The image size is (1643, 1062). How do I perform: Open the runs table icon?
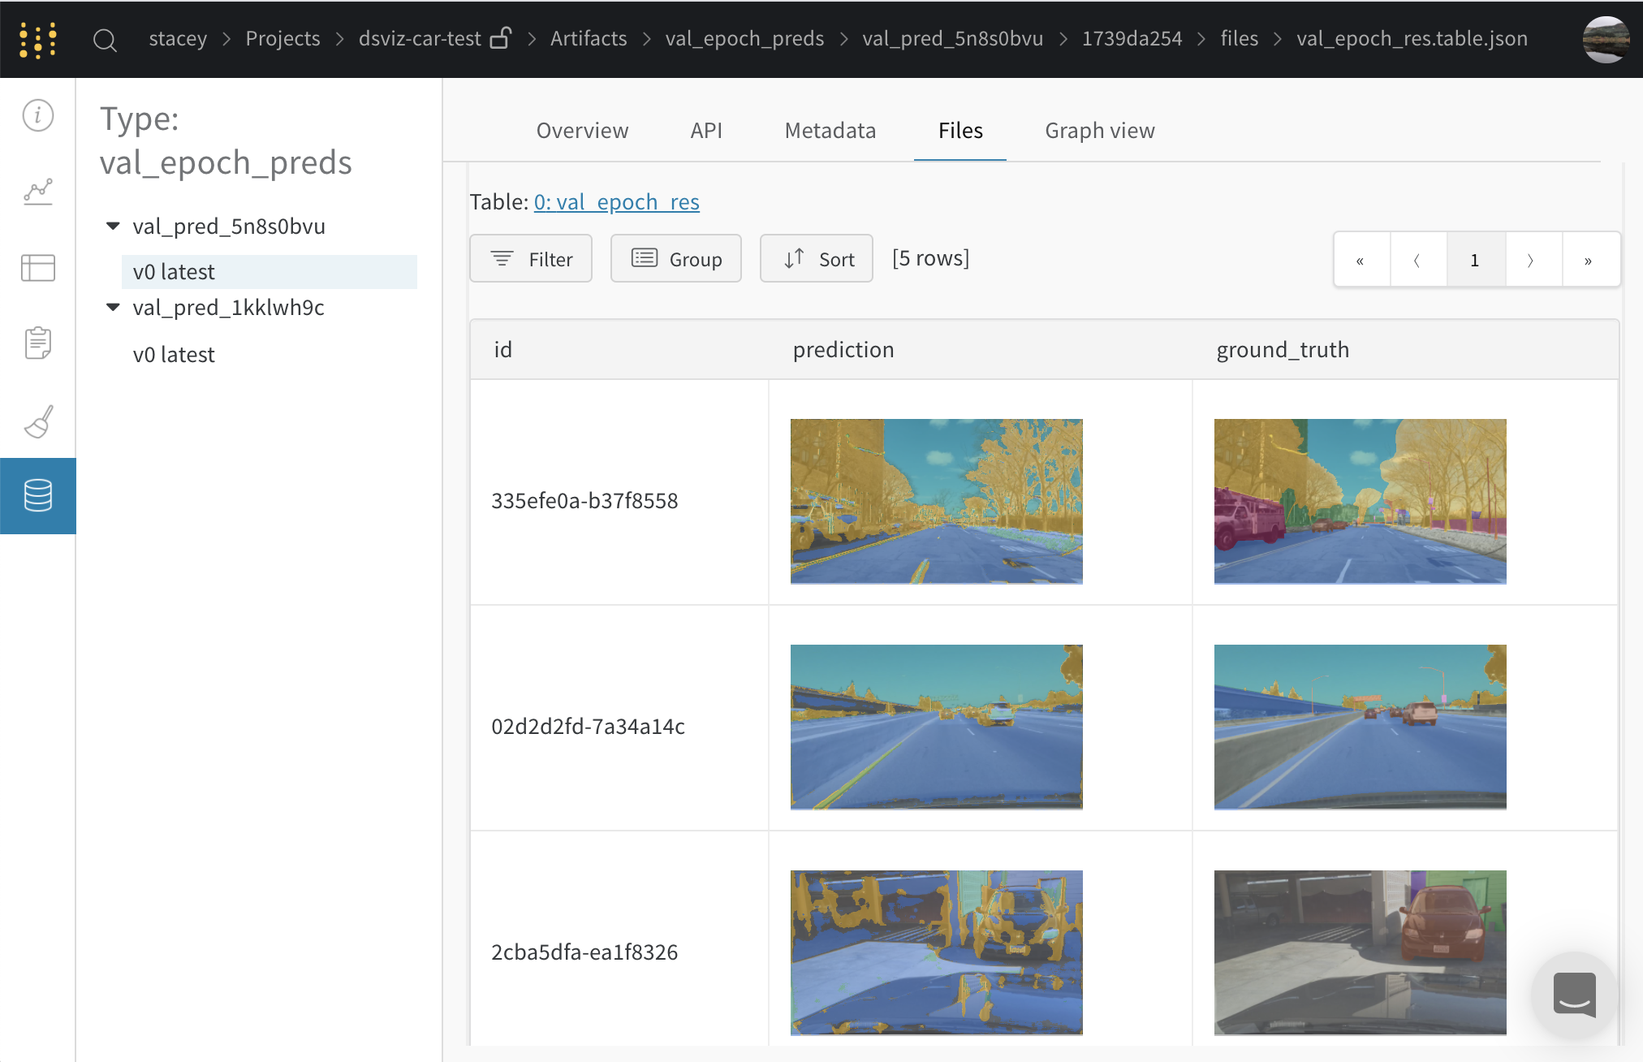(38, 268)
